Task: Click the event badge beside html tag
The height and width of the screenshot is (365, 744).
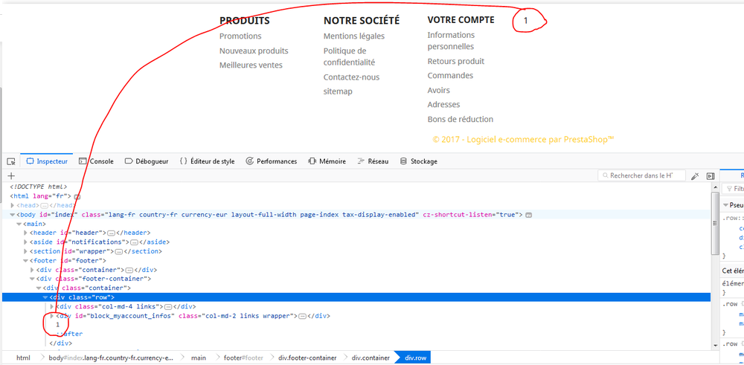Action: point(77,196)
